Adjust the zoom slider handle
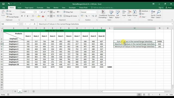 coord(160,94)
